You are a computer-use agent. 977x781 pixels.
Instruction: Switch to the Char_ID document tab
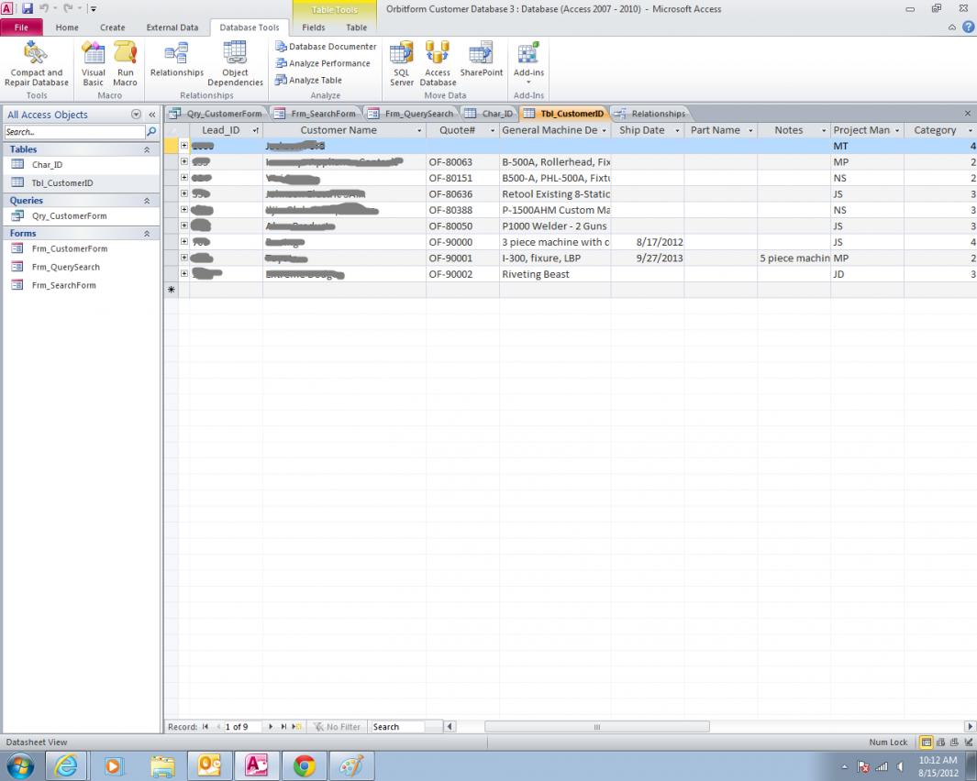[490, 114]
